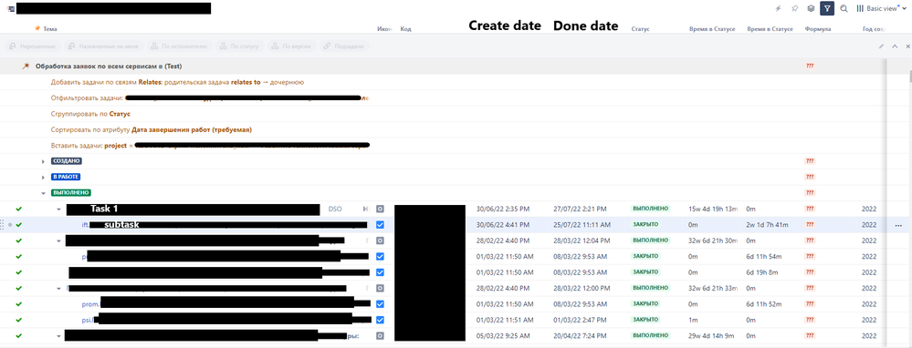Open the Basic view dropdown
This screenshot has height=348, width=912.
coord(881,9)
